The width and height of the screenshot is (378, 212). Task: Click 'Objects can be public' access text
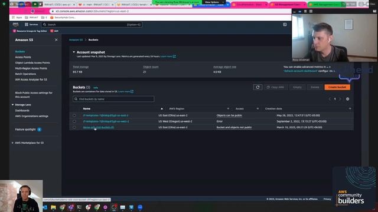(x=229, y=115)
